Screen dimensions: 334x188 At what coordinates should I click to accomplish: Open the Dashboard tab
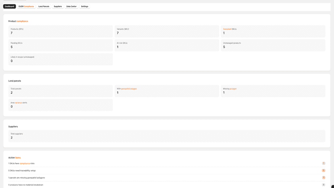[x=9, y=6]
